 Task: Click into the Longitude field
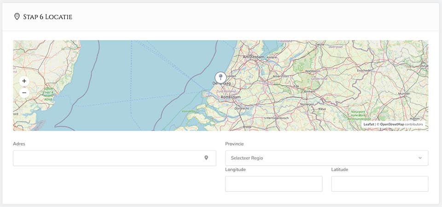273,184
